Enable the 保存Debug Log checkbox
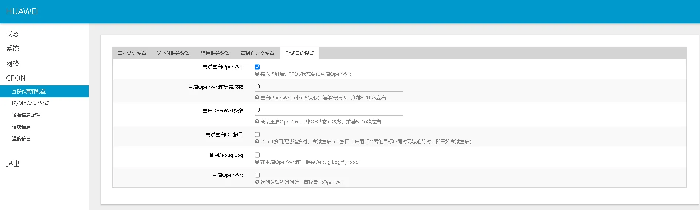The image size is (700, 210). [x=257, y=155]
